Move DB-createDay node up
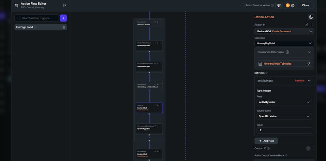Viewport: 326px width, 161px height. click(x=155, y=152)
